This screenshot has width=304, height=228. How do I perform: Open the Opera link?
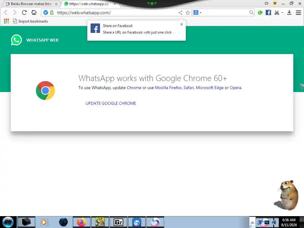tap(235, 88)
